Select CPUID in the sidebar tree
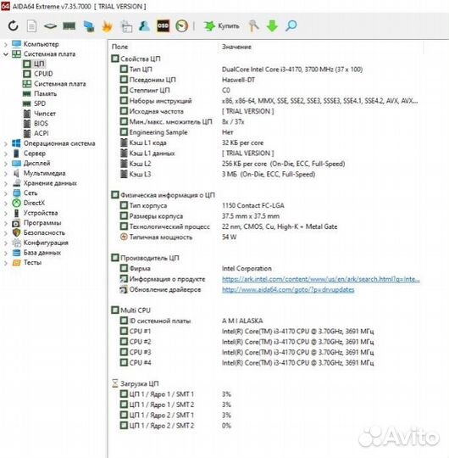The image size is (449, 458). 43,74
